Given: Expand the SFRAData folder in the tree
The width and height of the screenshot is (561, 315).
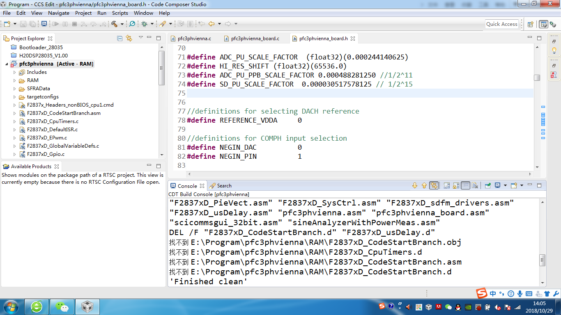Looking at the screenshot, I should (15, 89).
